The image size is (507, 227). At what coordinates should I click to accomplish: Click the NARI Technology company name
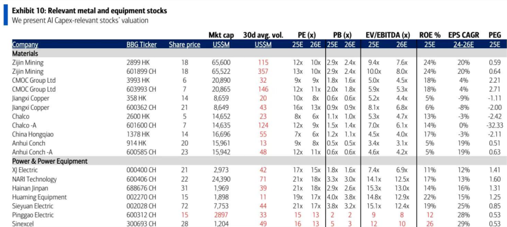point(34,179)
